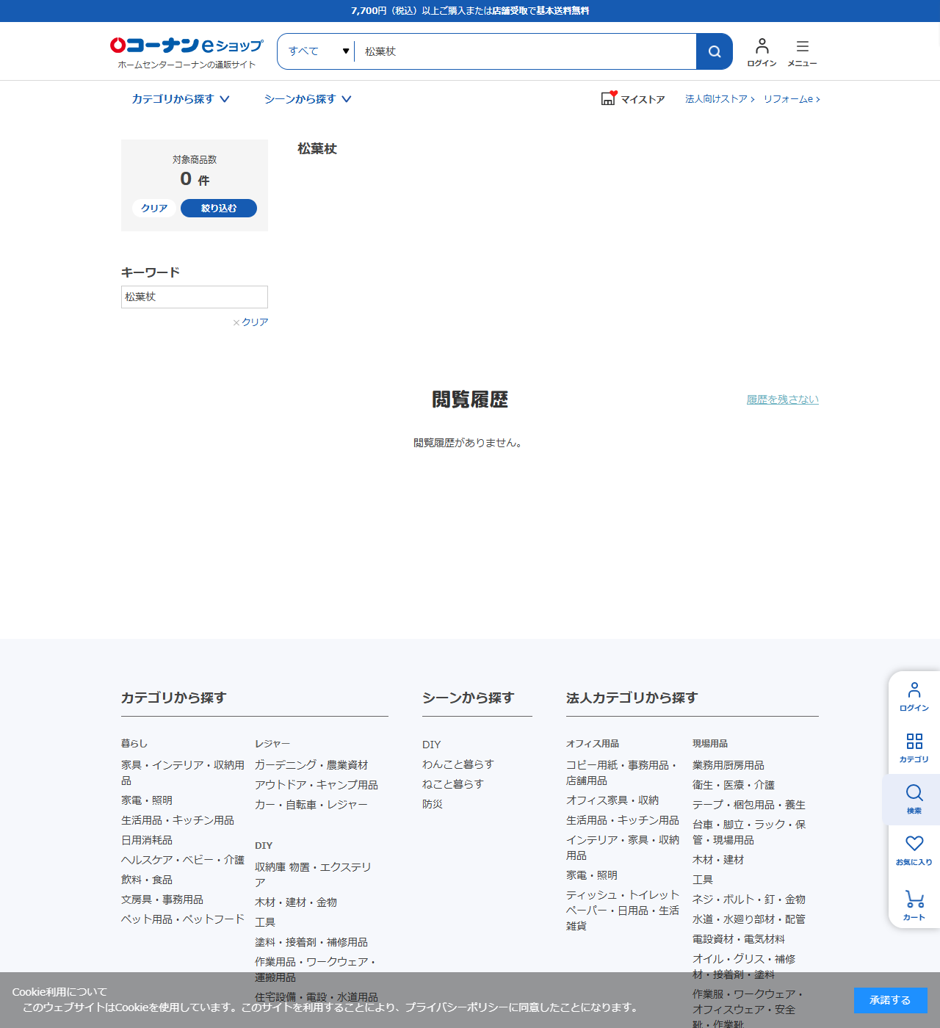Open 生活用品・キッチン用品 under 暮らし

(x=178, y=820)
